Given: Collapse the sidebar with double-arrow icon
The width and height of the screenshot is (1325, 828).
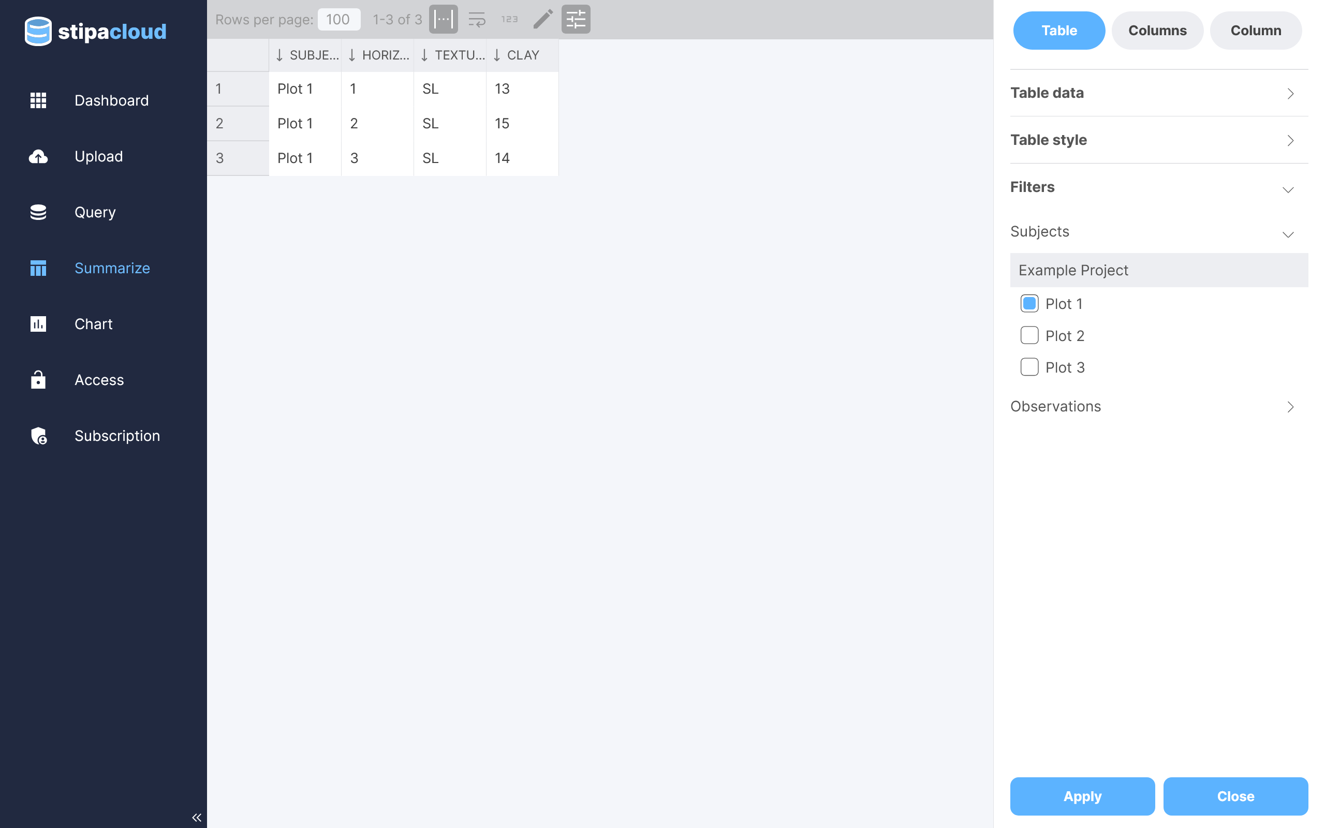Looking at the screenshot, I should [x=197, y=817].
